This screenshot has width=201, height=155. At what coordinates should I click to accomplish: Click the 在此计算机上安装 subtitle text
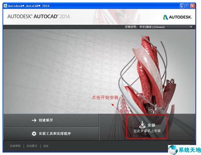click(147, 131)
